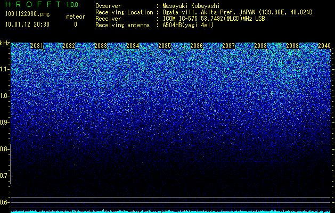
Task: Click the 2033 time marker
Action: [x=101, y=46]
